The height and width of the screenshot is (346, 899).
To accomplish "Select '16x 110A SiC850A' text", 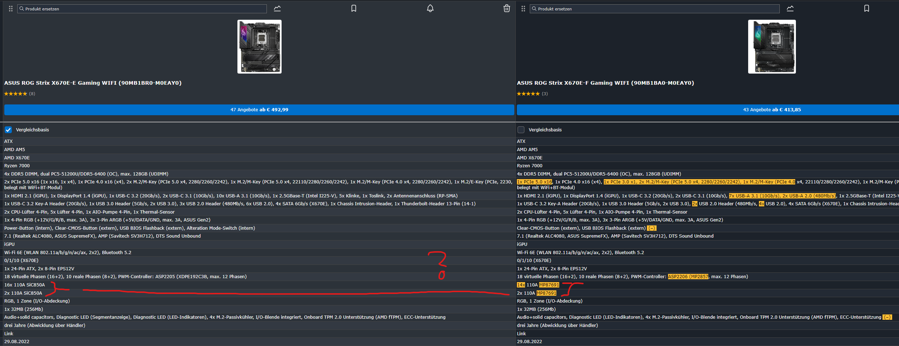I will click(24, 285).
